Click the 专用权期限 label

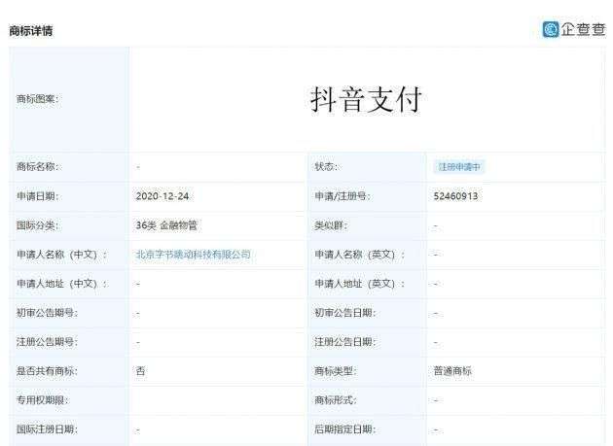click(x=42, y=400)
